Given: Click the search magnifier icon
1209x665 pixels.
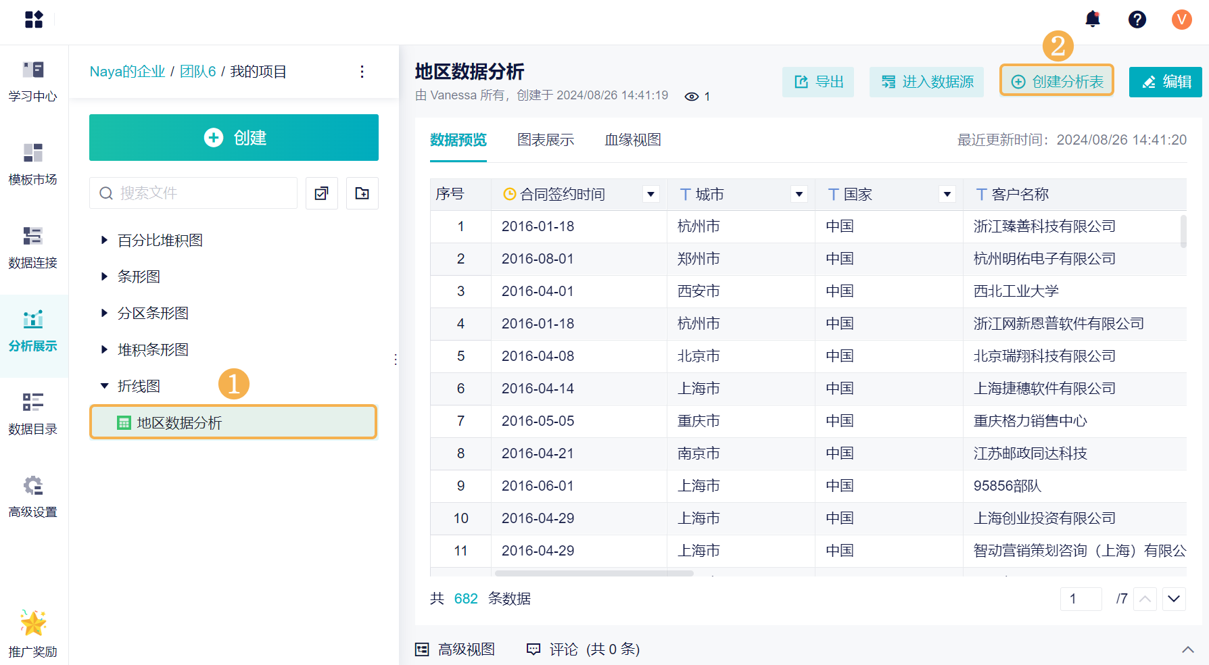Looking at the screenshot, I should pos(106,193).
